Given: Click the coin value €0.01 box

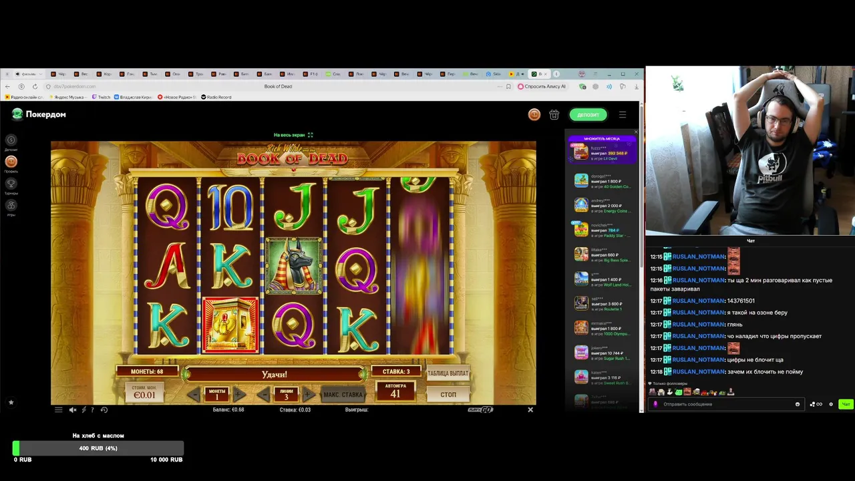Looking at the screenshot, I should pos(144,392).
